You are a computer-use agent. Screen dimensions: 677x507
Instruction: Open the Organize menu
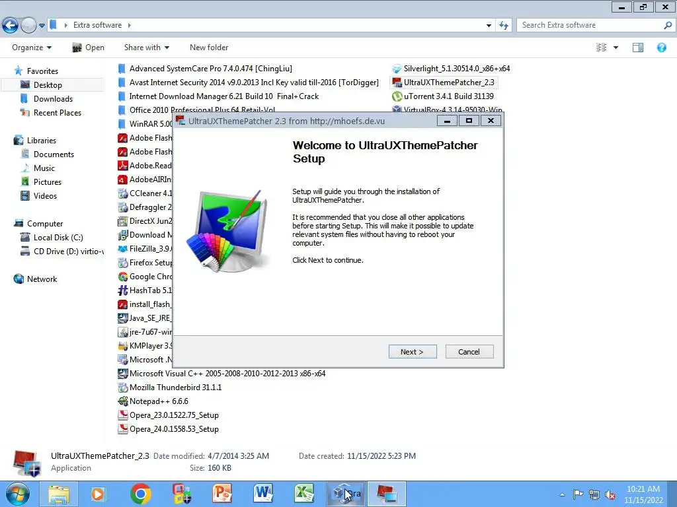32,48
